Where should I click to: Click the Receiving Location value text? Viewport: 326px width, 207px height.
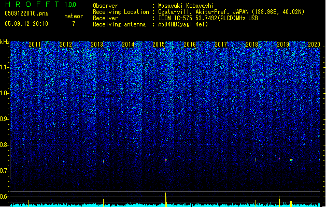[x=231, y=12]
